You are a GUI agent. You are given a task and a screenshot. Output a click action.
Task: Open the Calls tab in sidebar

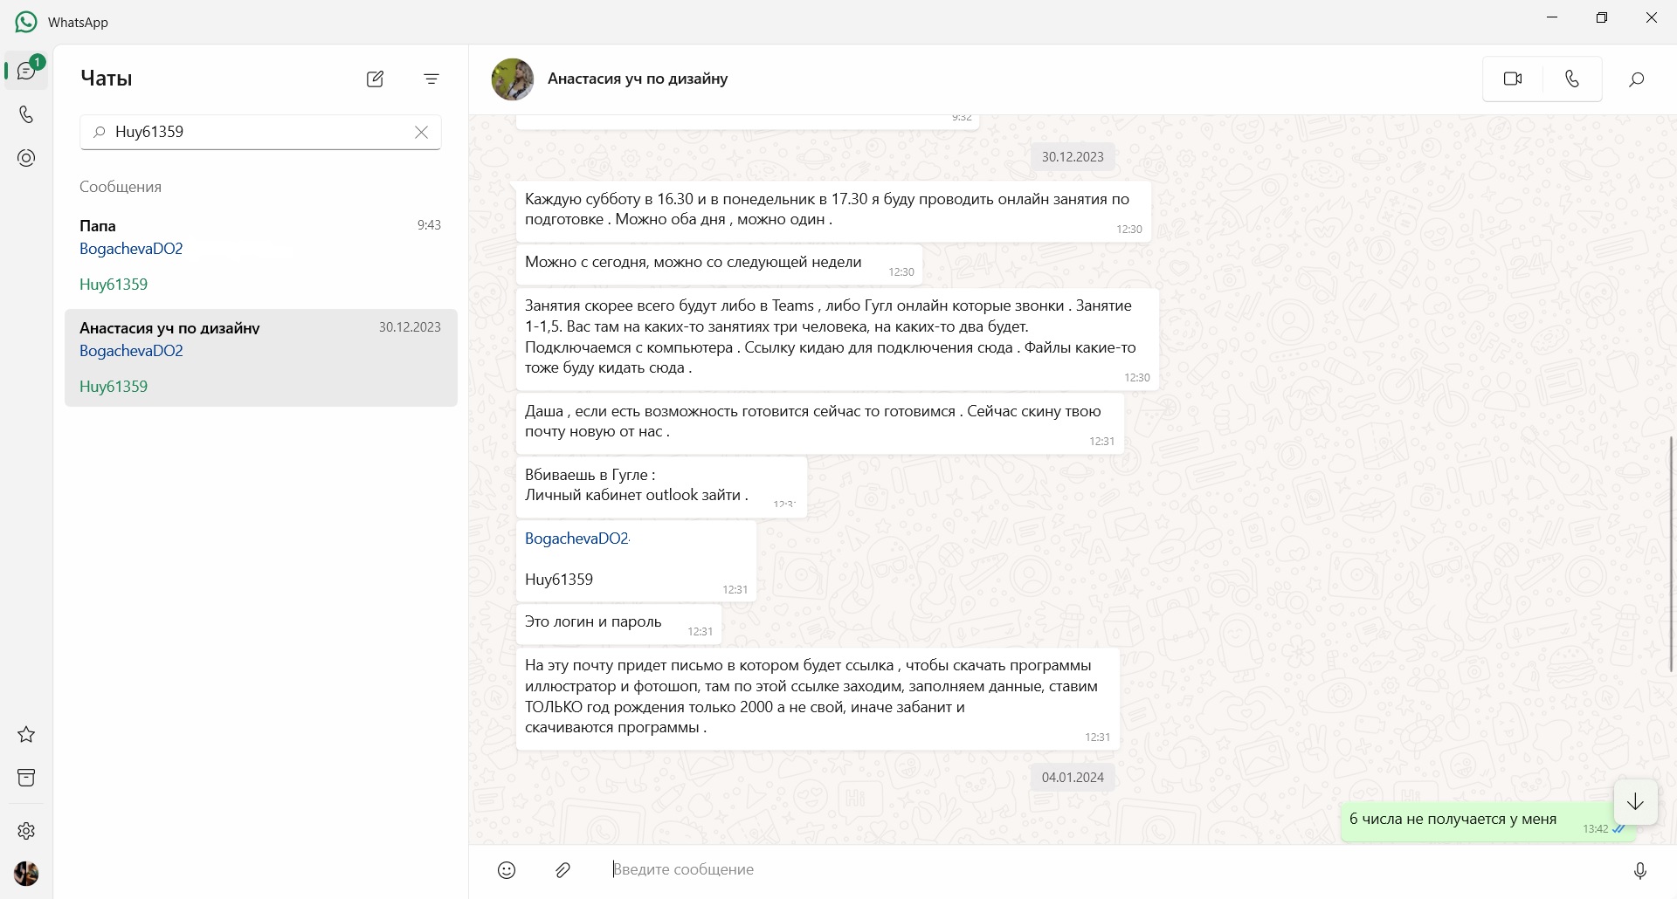coord(26,114)
